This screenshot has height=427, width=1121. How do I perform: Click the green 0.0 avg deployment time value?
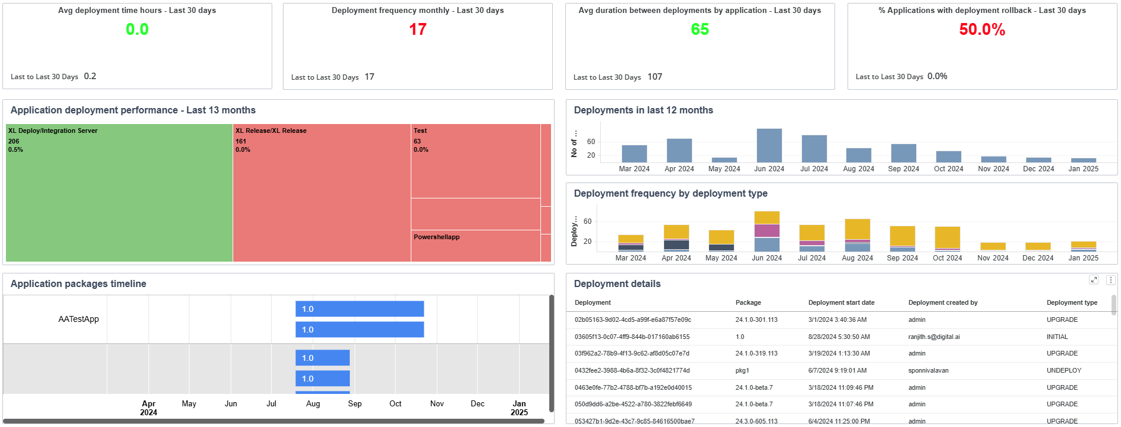(x=137, y=30)
